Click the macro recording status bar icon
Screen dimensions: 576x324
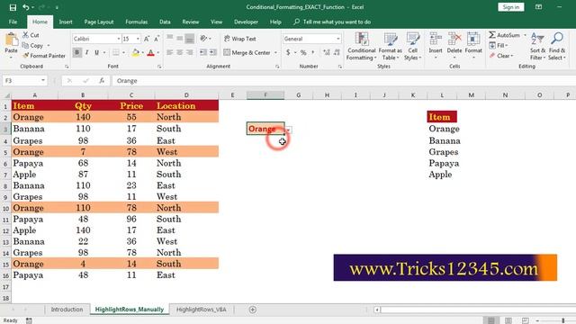pyautogui.click(x=29, y=320)
